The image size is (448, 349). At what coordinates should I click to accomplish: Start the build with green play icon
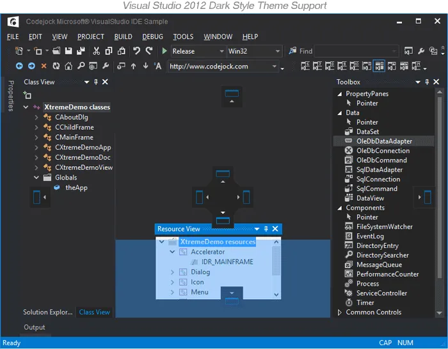[x=164, y=51]
